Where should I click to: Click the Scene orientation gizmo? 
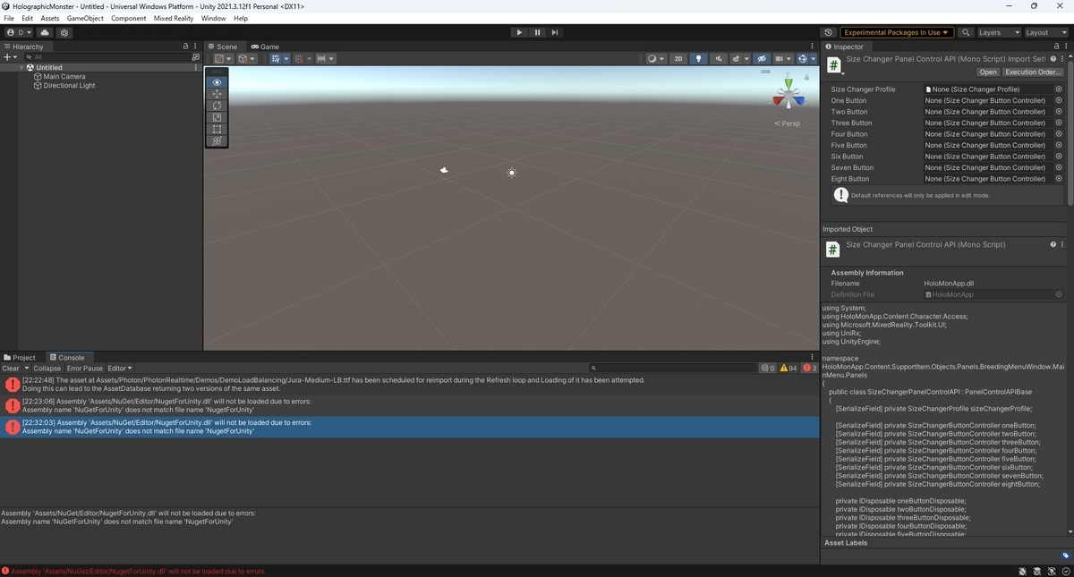coord(788,93)
